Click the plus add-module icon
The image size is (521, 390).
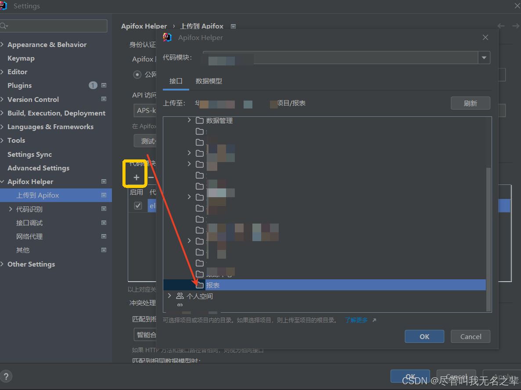(x=136, y=177)
